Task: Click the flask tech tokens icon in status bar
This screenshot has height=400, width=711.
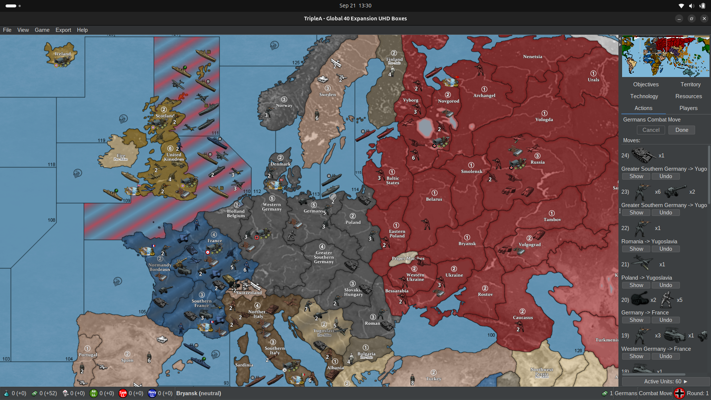Action: coord(6,393)
